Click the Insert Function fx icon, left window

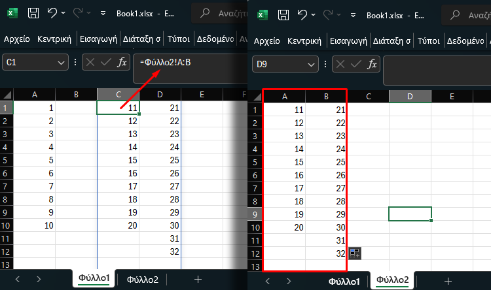coord(122,62)
